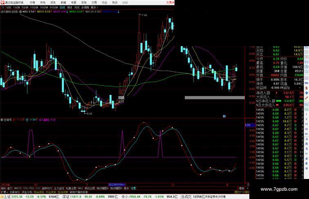Select the 月线 monthly period
The width and height of the screenshot is (309, 199).
77,7
